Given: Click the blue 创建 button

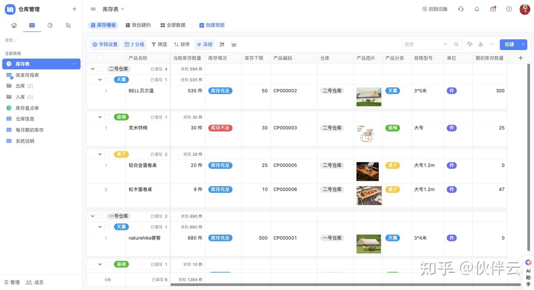Looking at the screenshot, I should pyautogui.click(x=509, y=45).
